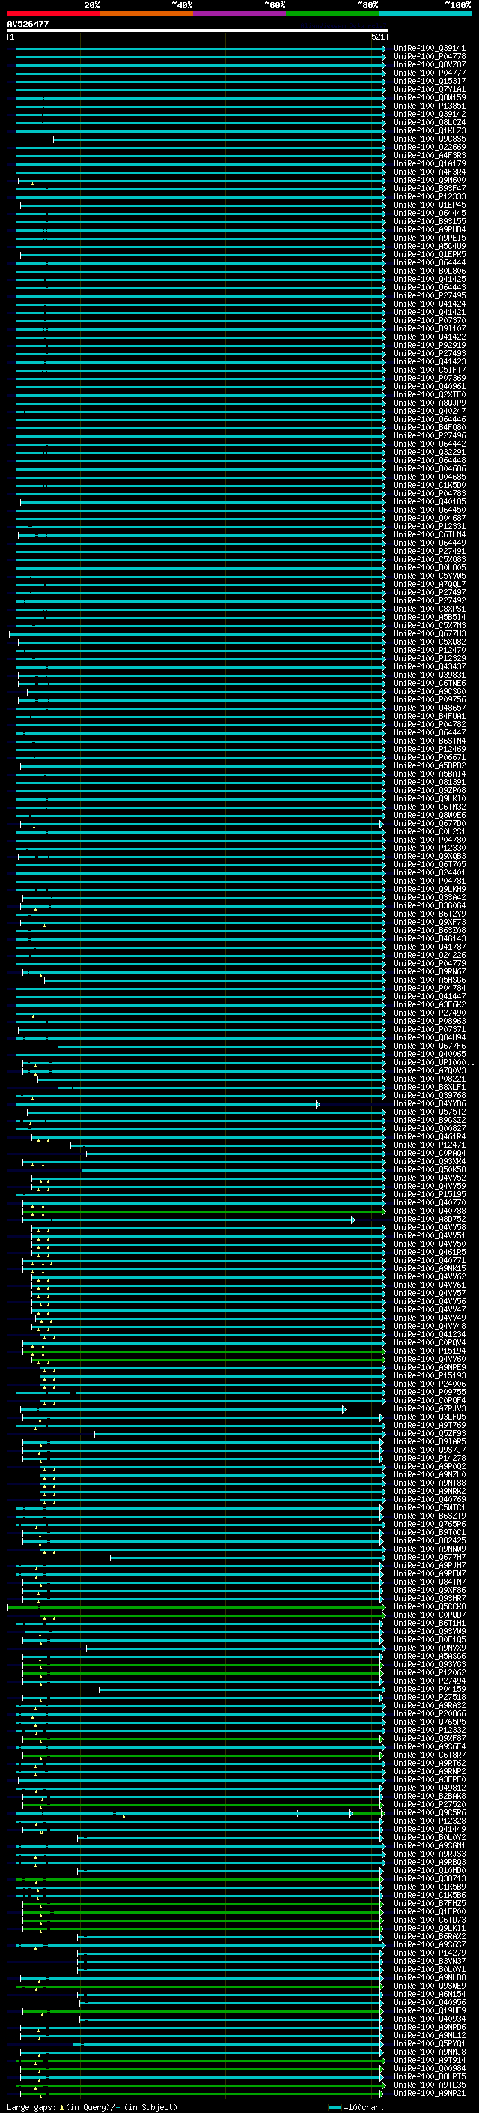The width and height of the screenshot is (479, 2113).
Task: Select hit UniRef100_P08221
Action: pos(429,1079)
